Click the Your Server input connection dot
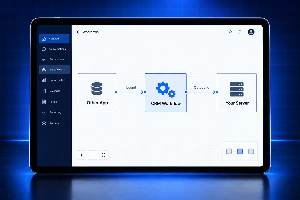The image size is (300, 200). [x=217, y=92]
